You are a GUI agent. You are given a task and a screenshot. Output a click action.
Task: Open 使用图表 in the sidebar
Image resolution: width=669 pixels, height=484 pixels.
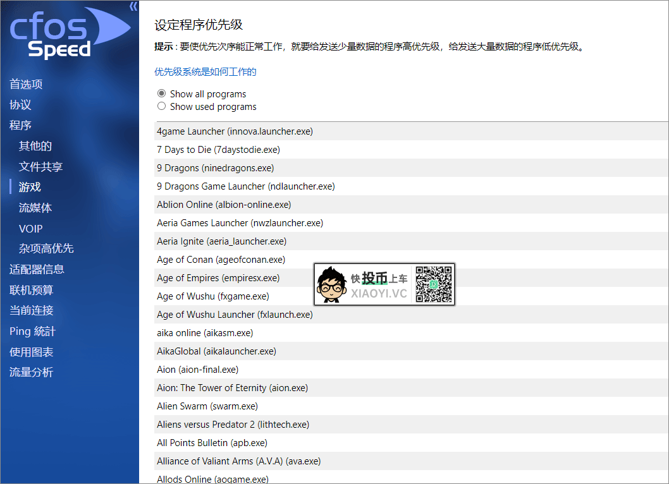(31, 352)
